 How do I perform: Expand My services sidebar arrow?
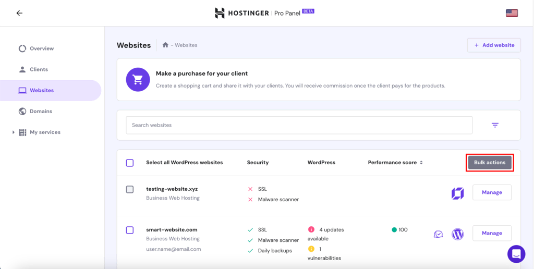14,132
